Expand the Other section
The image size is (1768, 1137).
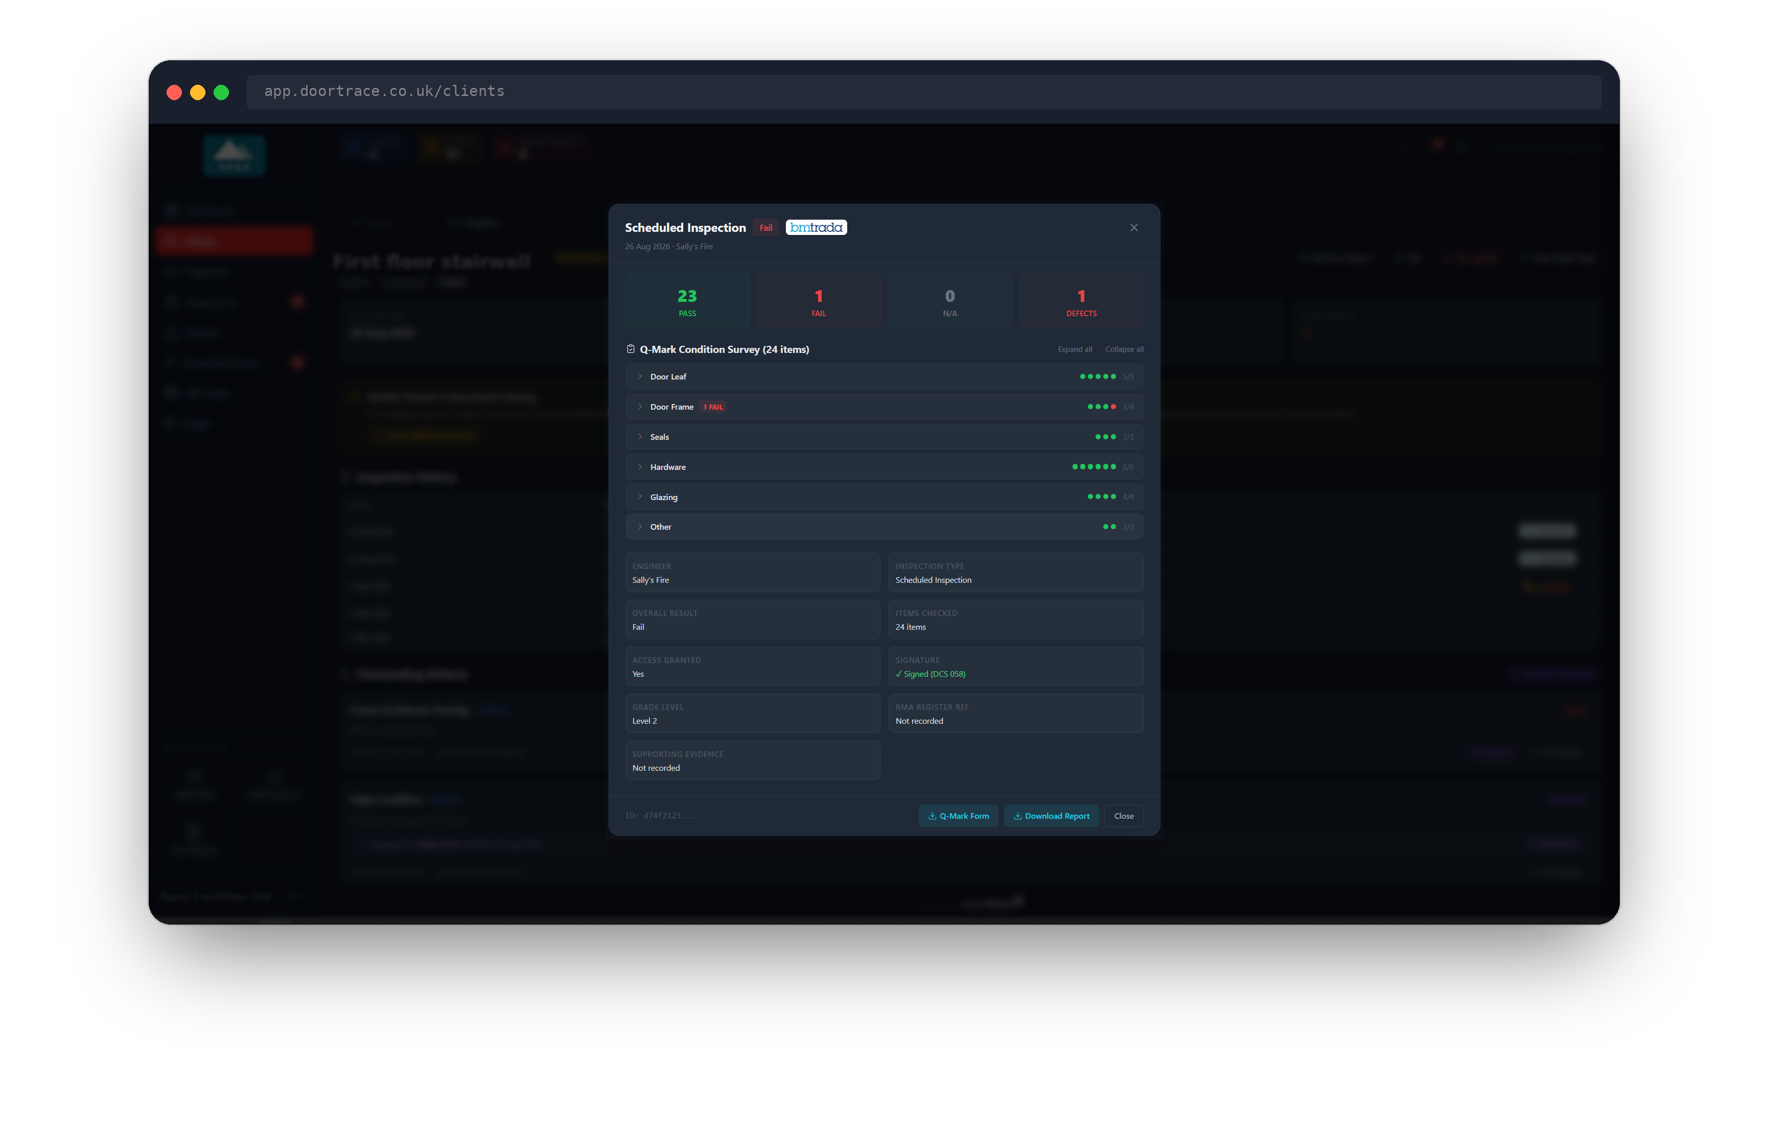[884, 527]
